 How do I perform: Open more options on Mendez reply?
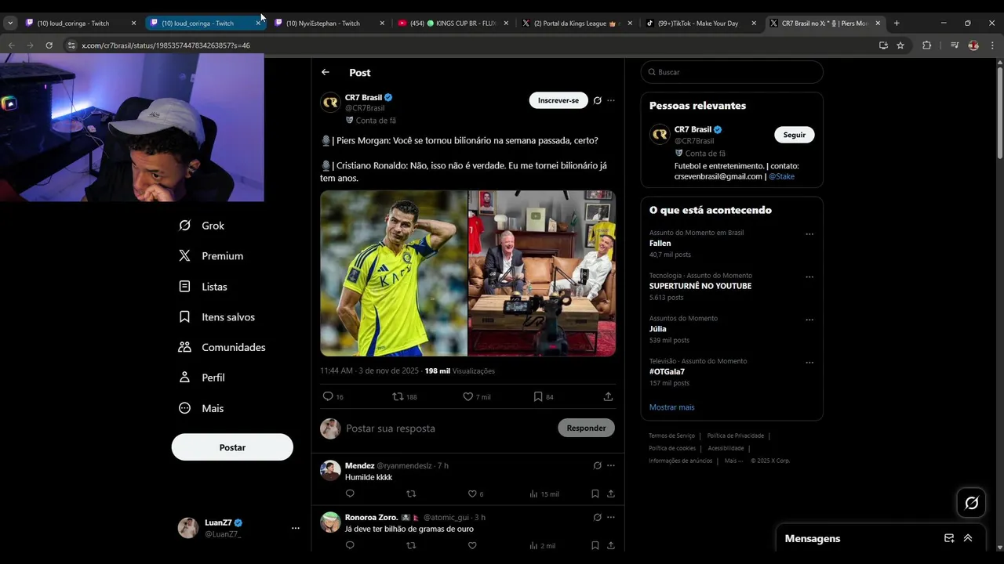(x=611, y=465)
